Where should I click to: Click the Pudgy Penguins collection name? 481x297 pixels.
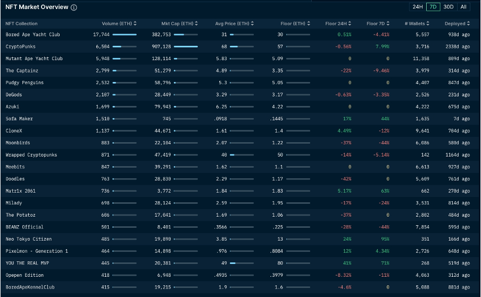(24, 83)
